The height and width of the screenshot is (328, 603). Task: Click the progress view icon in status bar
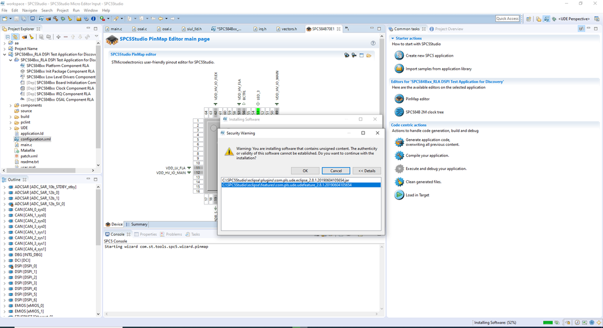click(x=557, y=323)
